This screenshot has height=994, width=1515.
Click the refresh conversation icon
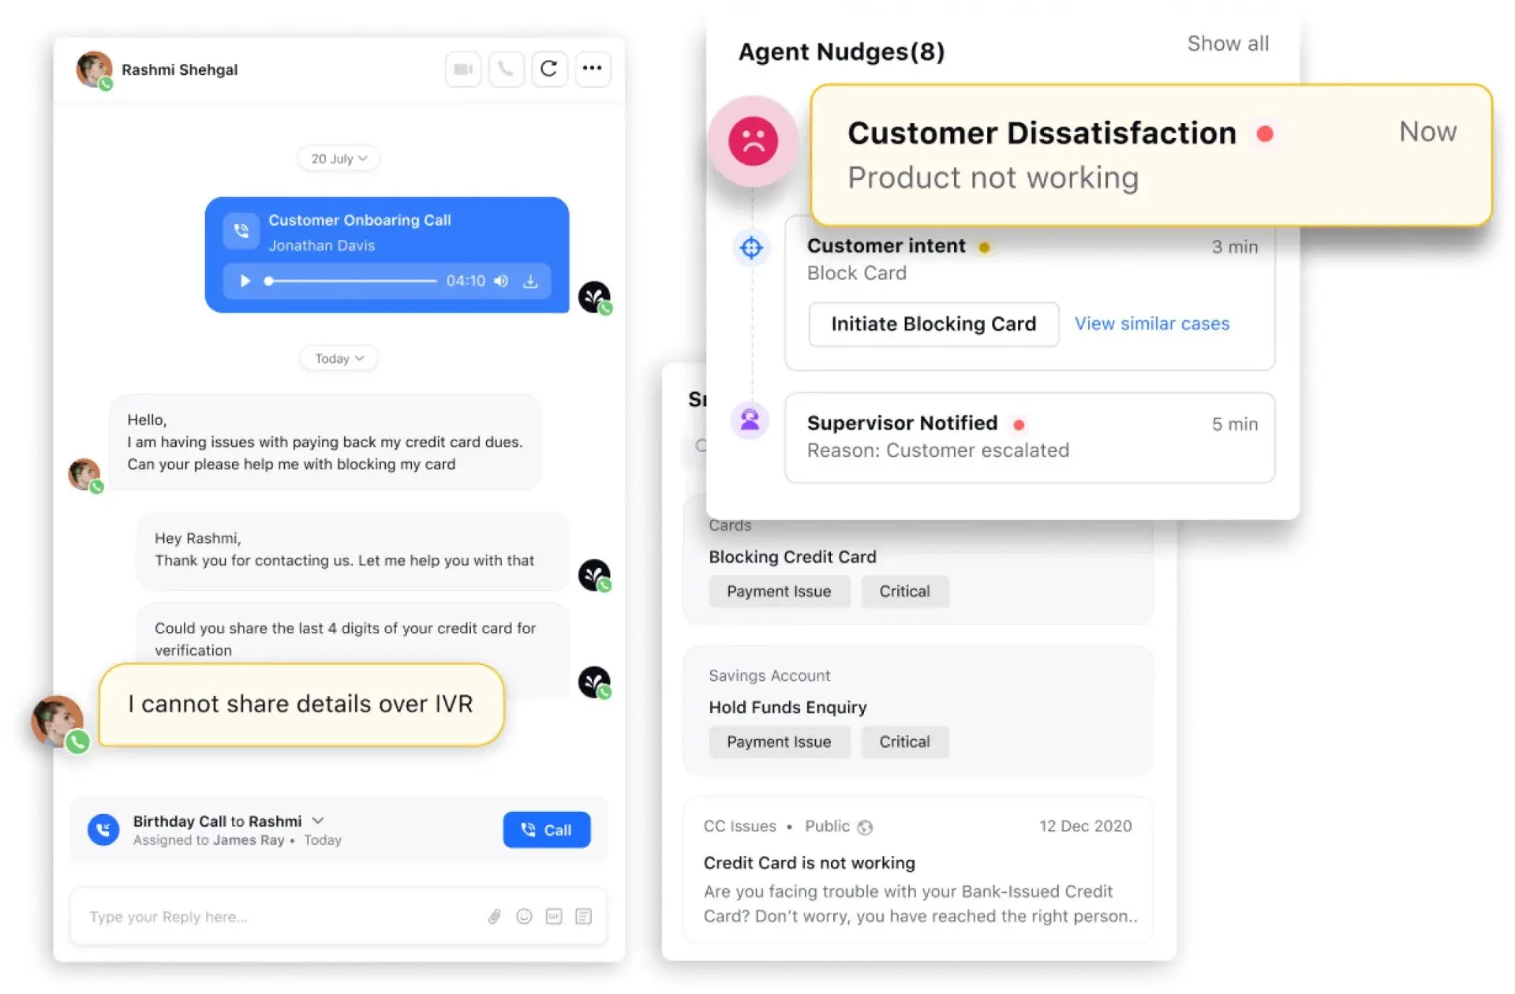550,69
